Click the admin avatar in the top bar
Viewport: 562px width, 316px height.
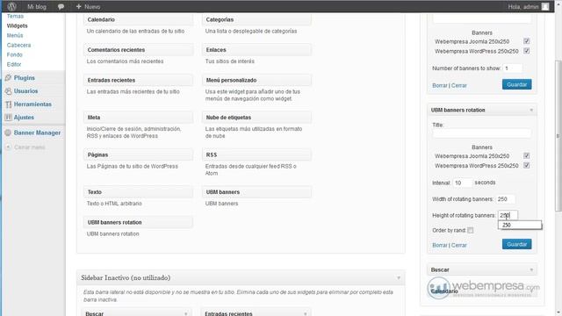[x=544, y=6]
